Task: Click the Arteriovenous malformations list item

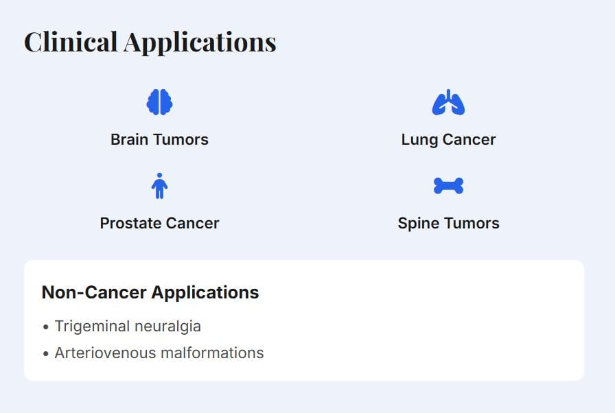Action: (159, 353)
